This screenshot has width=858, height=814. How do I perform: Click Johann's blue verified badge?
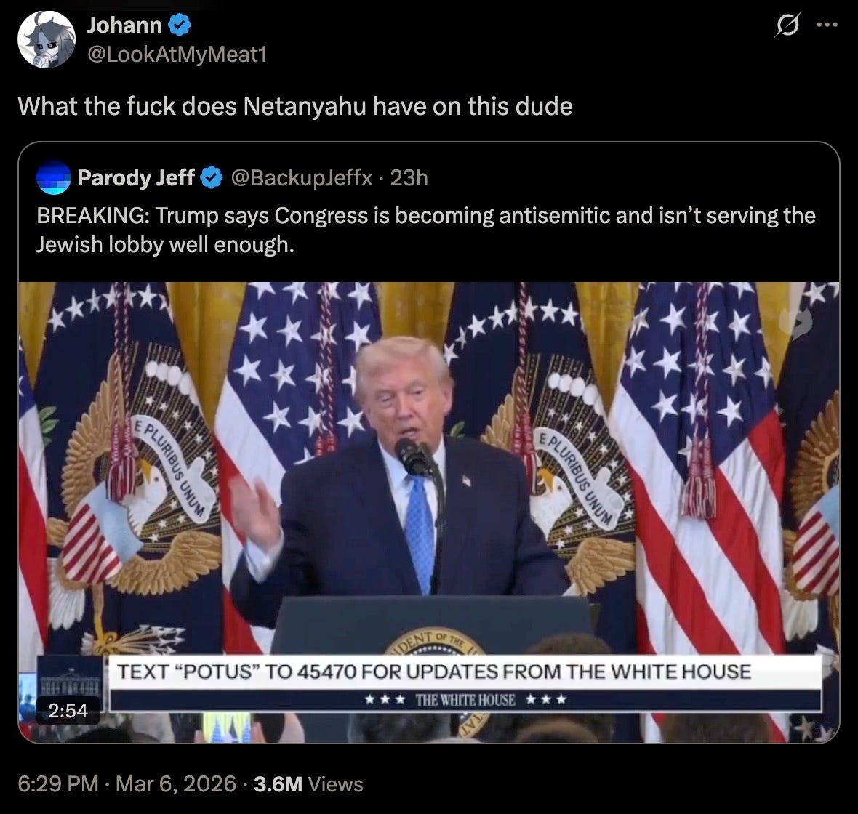(179, 25)
